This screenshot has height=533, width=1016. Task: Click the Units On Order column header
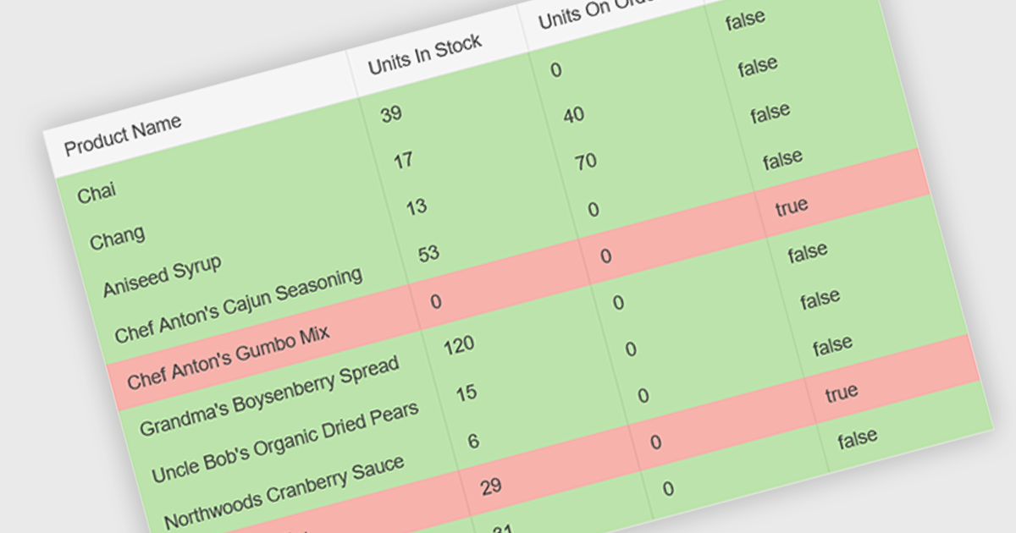pos(593,12)
